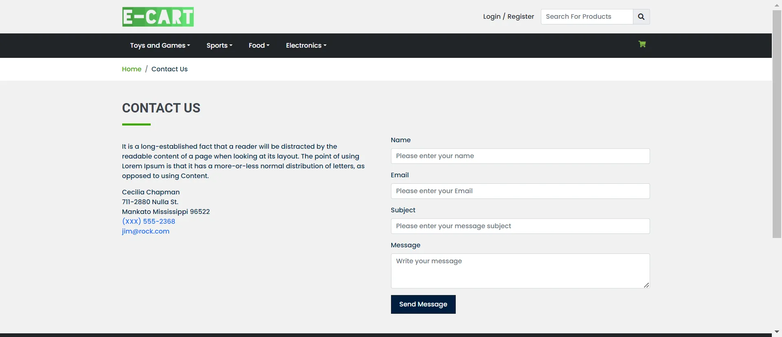Go to Home via breadcrumb
The image size is (782, 337).
click(x=132, y=69)
